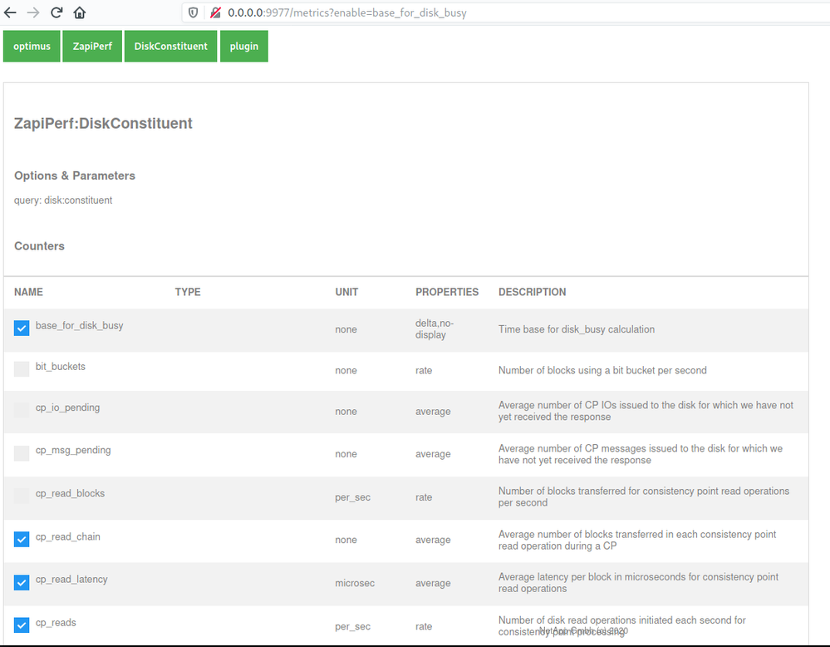Uncheck the cp_reads counter
Viewport: 830px width, 647px height.
tap(21, 625)
